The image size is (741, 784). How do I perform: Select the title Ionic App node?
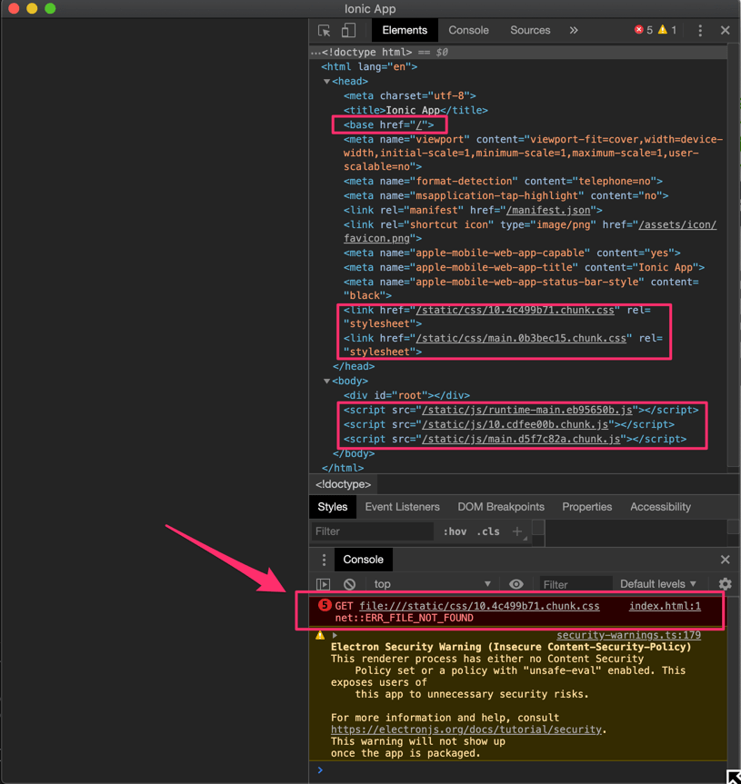(416, 110)
